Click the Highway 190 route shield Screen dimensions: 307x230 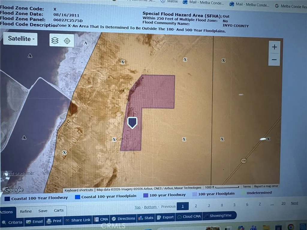(243, 161)
